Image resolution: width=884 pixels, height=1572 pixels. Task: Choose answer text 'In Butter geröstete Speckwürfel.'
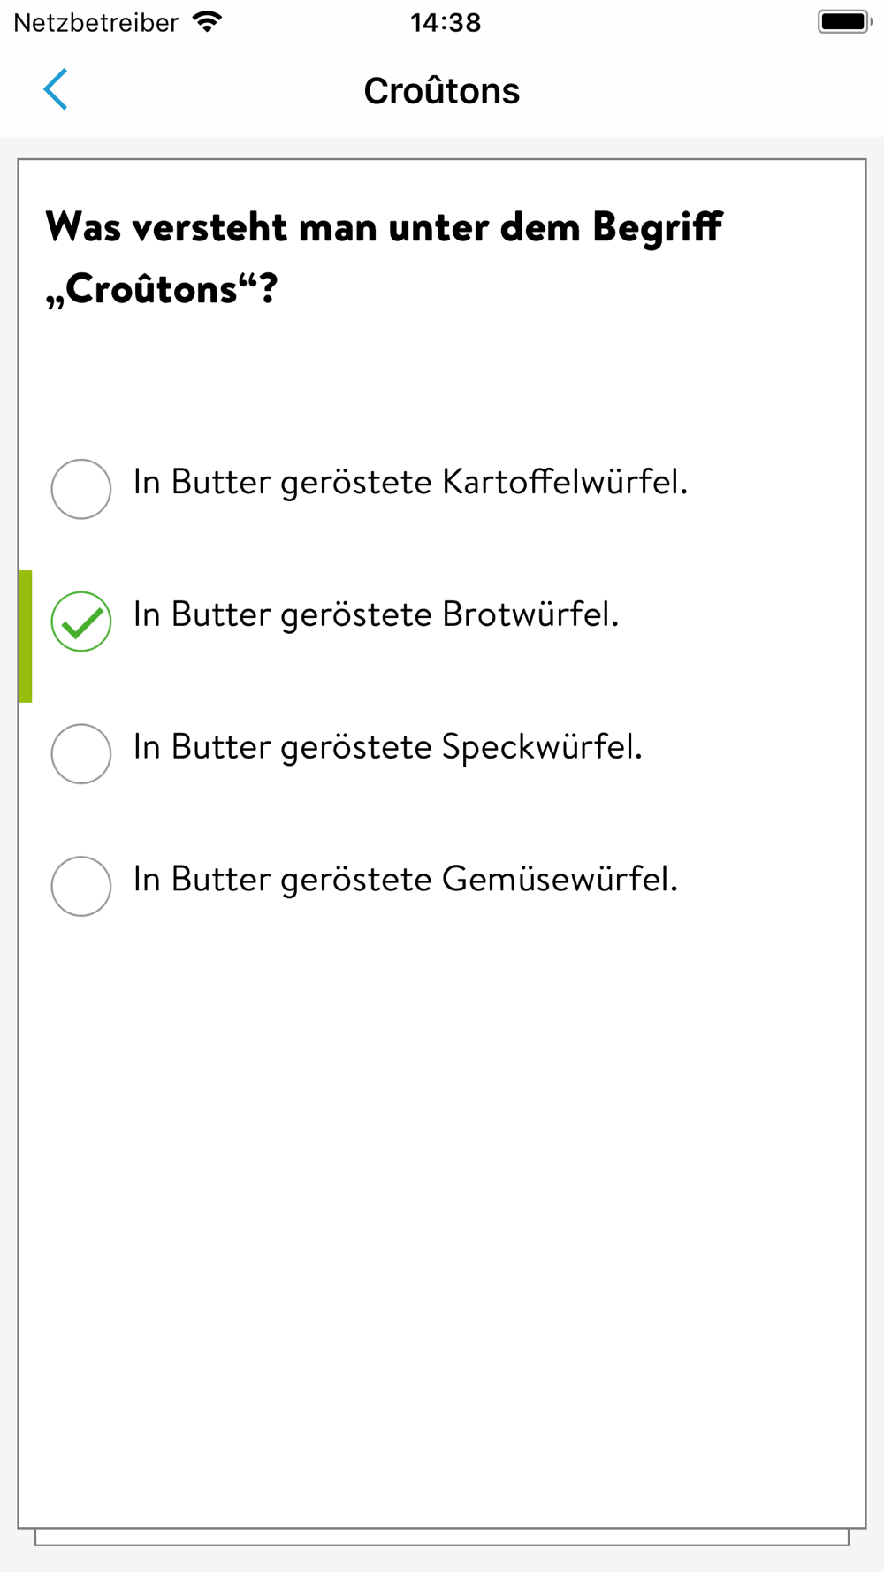coord(387,748)
